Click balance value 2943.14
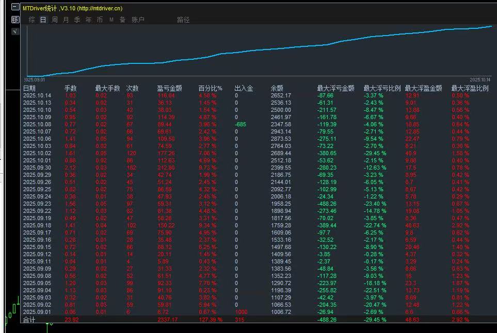 (281, 131)
